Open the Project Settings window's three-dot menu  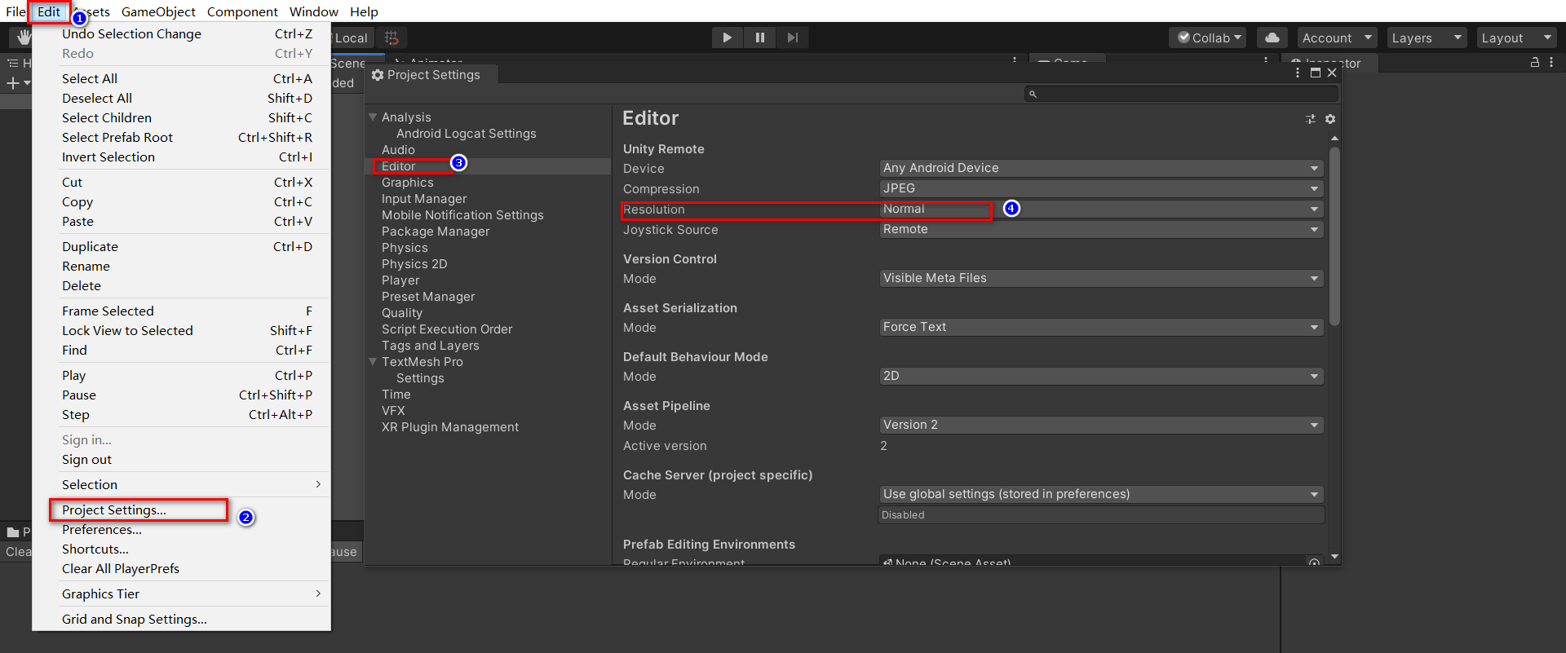(x=1298, y=73)
